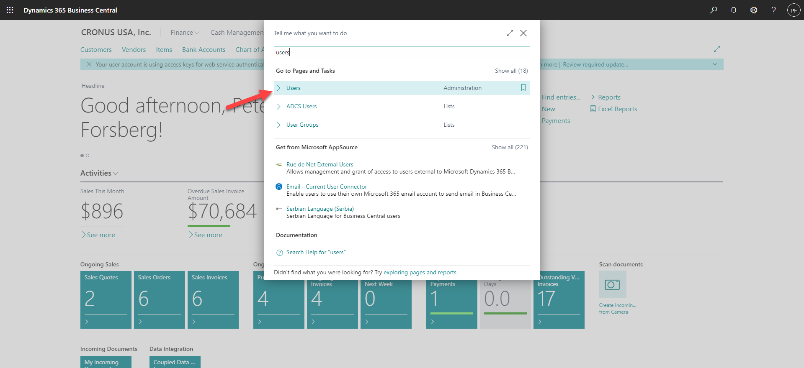
Task: Expand the search dialog to full size
Action: [510, 33]
